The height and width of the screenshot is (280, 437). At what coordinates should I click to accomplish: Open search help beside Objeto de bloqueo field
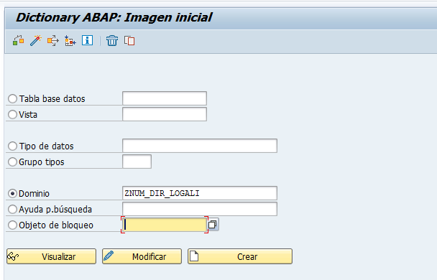pos(213,224)
